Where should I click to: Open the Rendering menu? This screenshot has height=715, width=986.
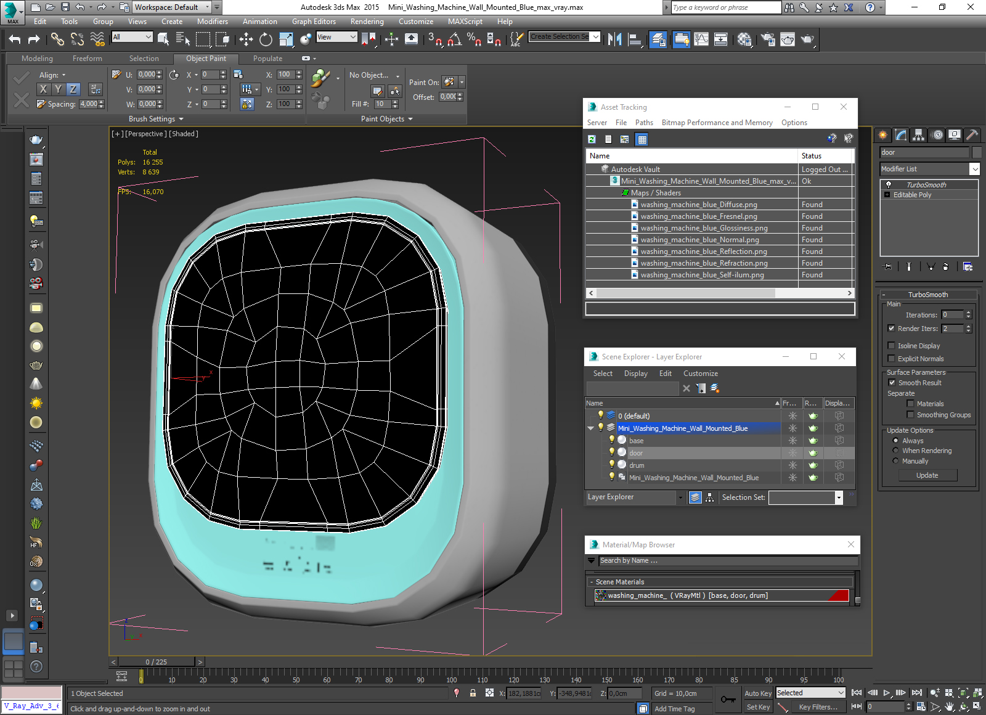tap(367, 22)
